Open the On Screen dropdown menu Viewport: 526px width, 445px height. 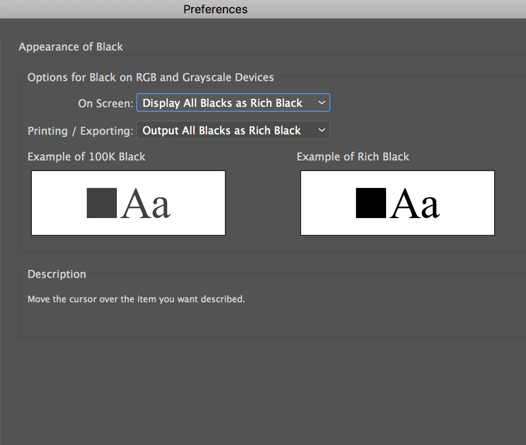[x=233, y=103]
